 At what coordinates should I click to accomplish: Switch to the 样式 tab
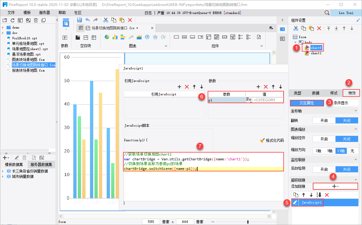(x=334, y=93)
